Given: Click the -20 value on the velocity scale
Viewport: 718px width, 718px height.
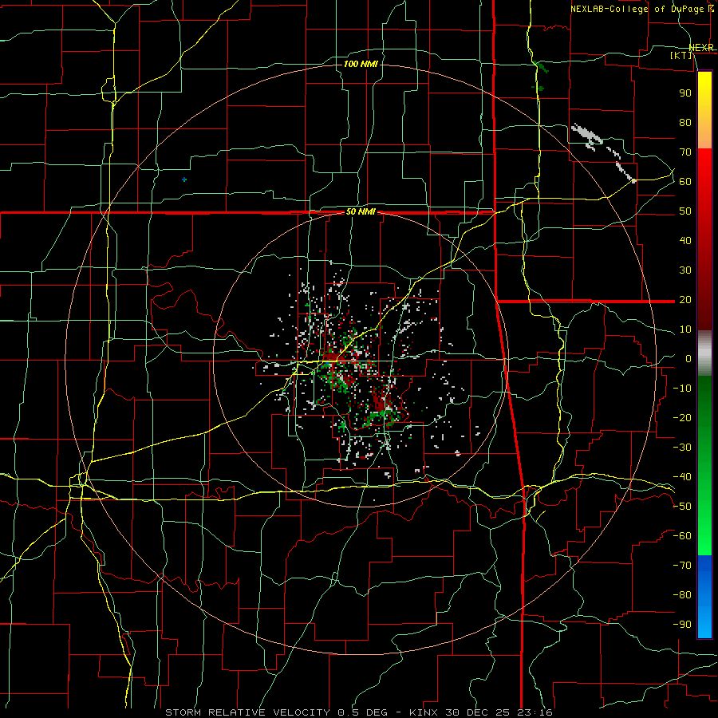Looking at the screenshot, I should pos(682,417).
